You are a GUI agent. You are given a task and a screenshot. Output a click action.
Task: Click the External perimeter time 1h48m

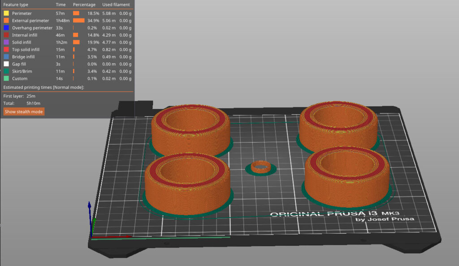(x=63, y=21)
